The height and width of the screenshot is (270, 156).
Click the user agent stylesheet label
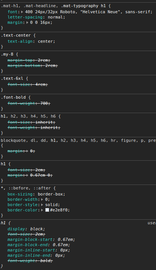[152, 223]
